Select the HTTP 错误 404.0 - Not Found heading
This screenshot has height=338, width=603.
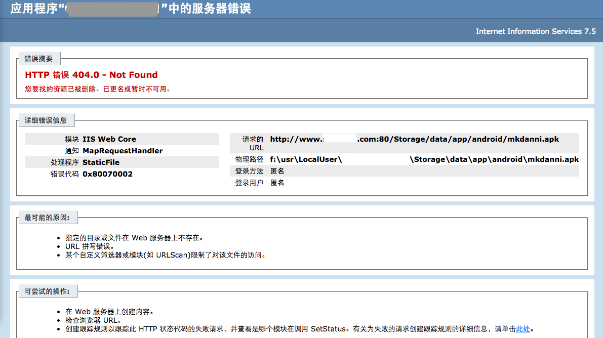(91, 75)
